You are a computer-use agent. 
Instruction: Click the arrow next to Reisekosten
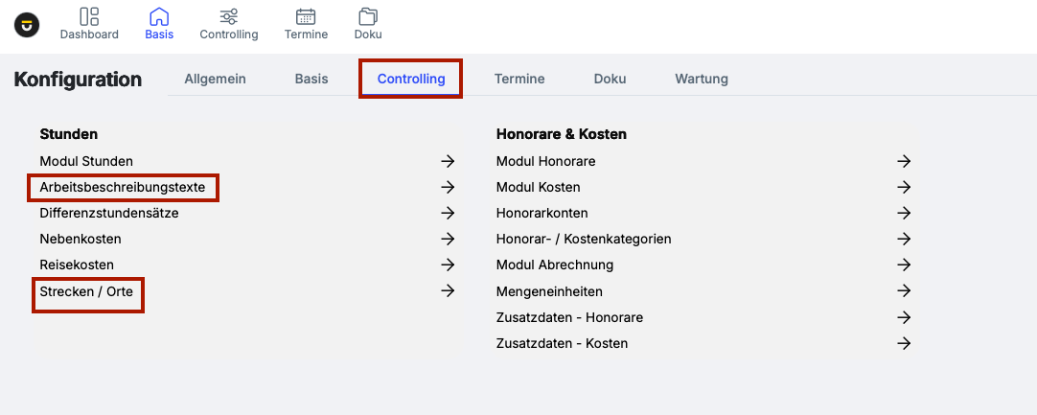[448, 265]
